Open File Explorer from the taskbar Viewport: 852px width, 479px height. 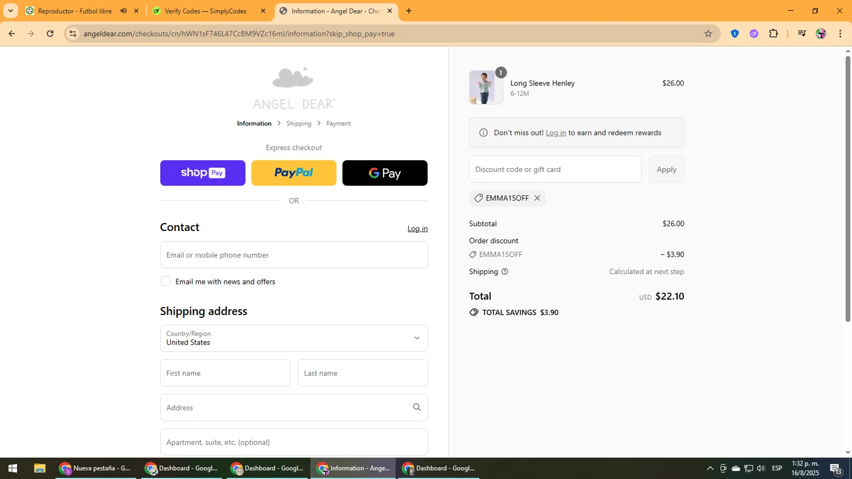tap(39, 468)
